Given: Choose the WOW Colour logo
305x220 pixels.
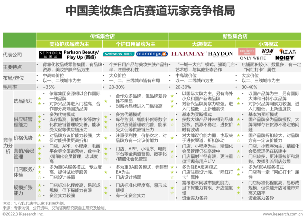Looking at the screenshot, I should (267, 52).
